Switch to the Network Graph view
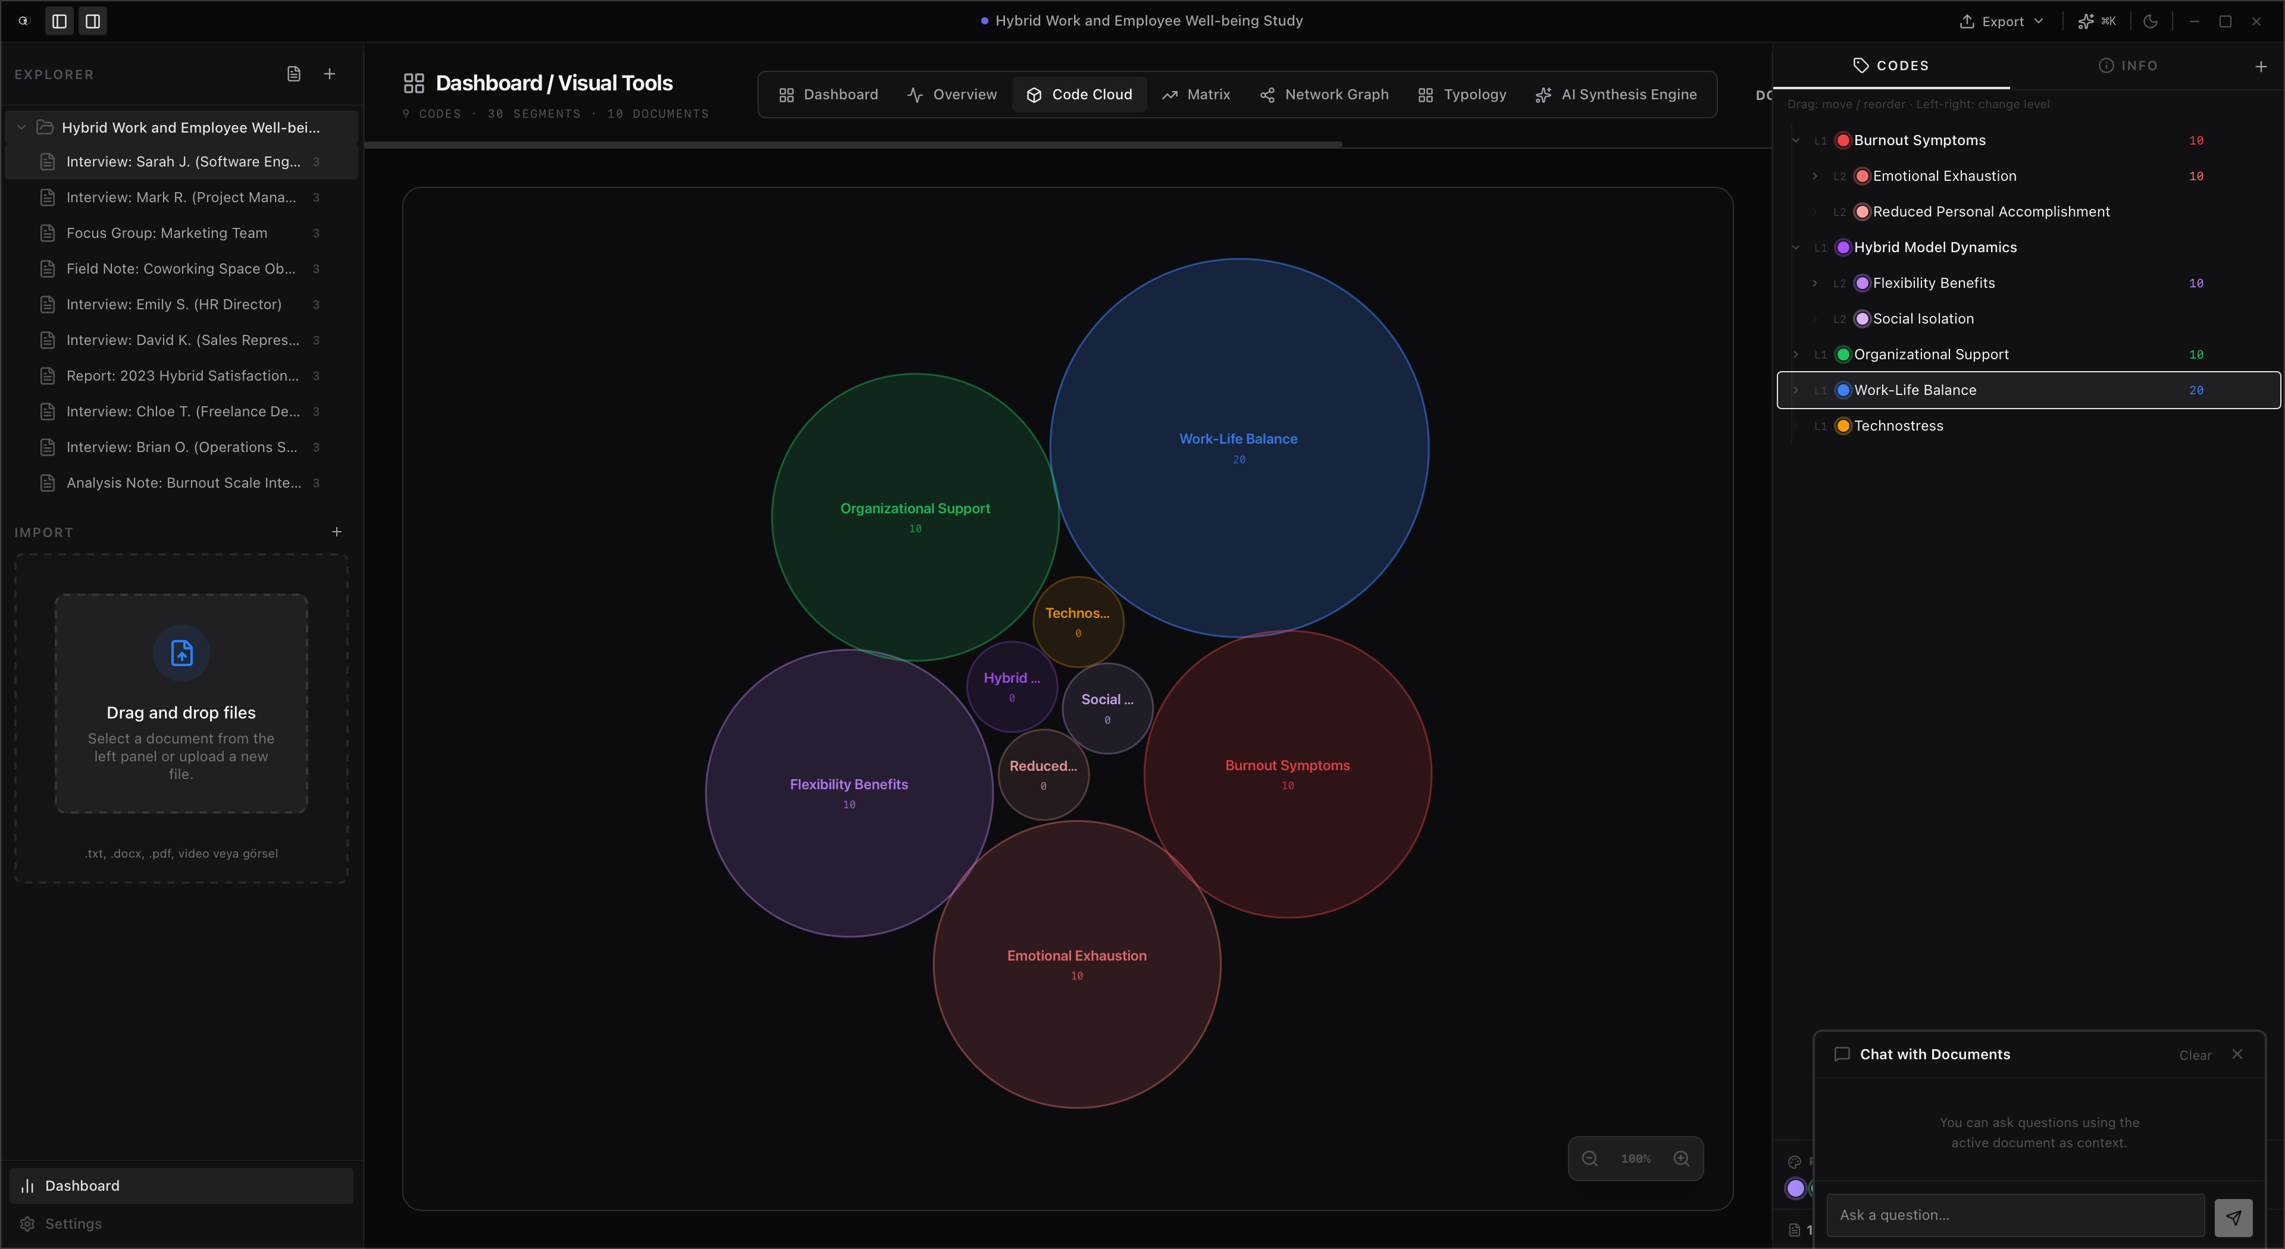This screenshot has height=1249, width=2285. (1323, 94)
